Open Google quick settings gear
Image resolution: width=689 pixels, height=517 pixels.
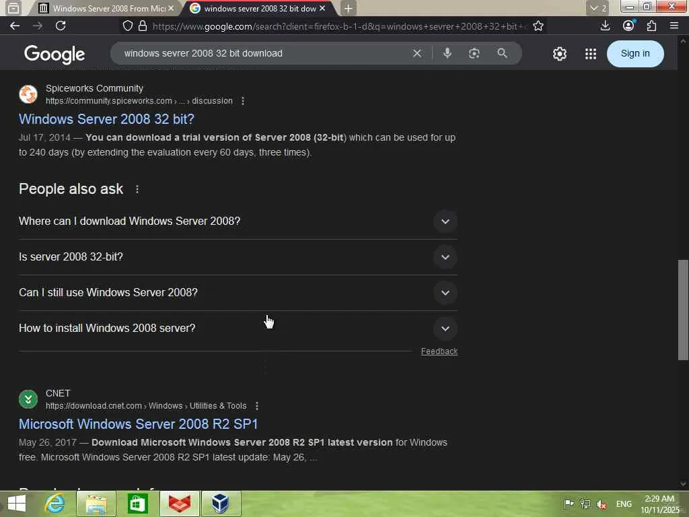point(559,54)
